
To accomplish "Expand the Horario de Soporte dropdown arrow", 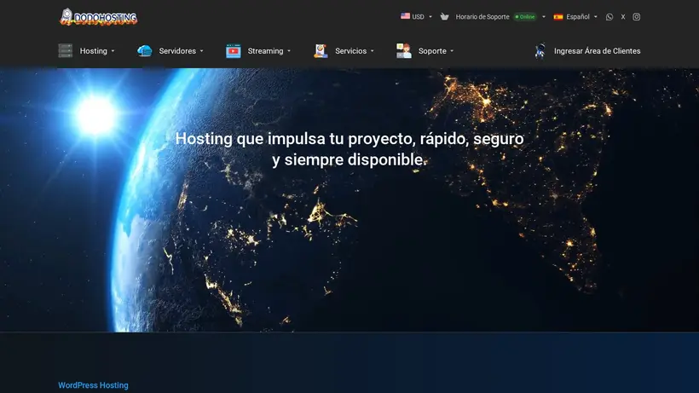I will tap(543, 17).
